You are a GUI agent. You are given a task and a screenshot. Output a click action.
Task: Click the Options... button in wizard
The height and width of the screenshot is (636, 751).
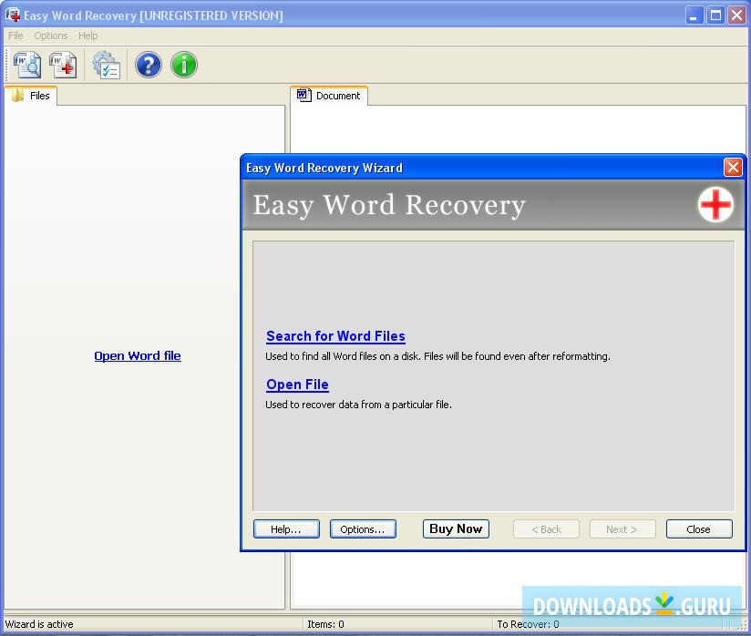click(x=363, y=529)
